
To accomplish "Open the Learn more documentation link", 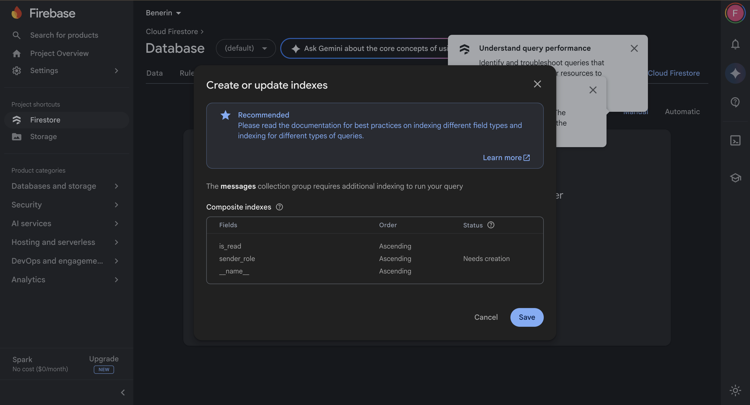I will (506, 158).
